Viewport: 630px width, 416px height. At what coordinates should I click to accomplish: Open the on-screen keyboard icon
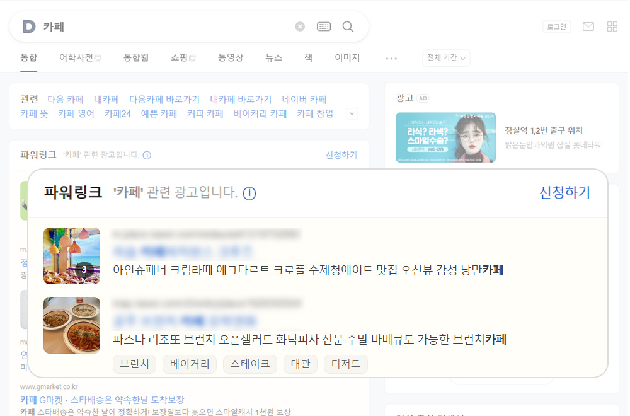pyautogui.click(x=324, y=26)
